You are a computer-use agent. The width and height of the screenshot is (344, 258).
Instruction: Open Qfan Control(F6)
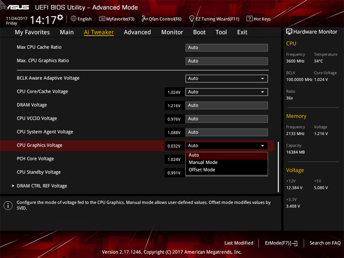click(x=161, y=19)
